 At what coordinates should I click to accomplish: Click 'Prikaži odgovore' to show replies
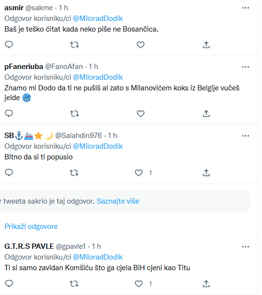(x=31, y=226)
